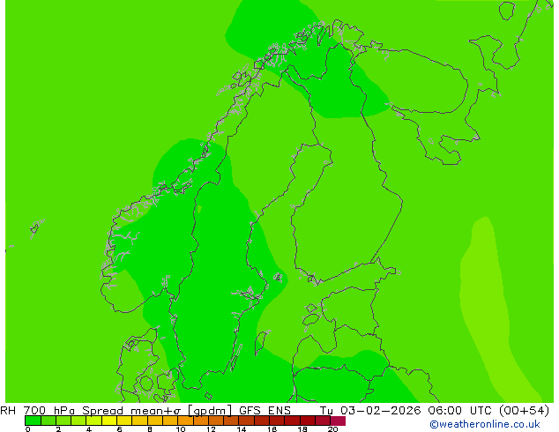Viewport: 559px width, 432px height.
Task: Choose the legend swatch starting at value 14
Action: point(247,421)
